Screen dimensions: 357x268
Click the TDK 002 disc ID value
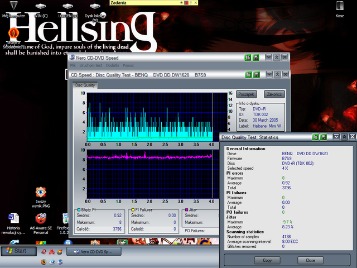click(260, 114)
